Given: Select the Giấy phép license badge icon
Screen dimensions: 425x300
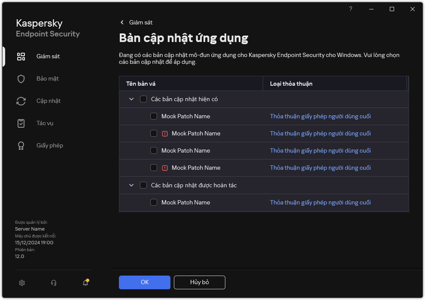Looking at the screenshot, I should click(x=21, y=146).
